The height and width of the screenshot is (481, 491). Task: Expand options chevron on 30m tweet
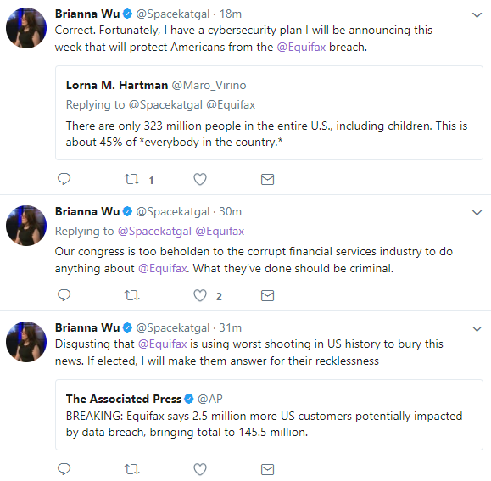477,213
